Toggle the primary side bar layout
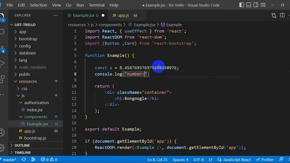This screenshot has width=290, height=163. 242,5
